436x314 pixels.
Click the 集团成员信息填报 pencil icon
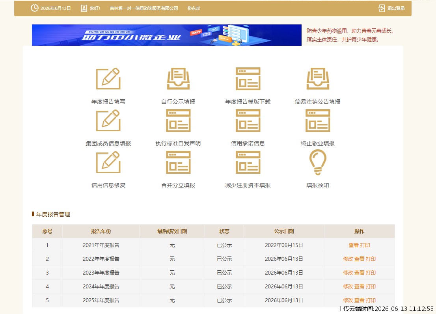[x=108, y=120]
